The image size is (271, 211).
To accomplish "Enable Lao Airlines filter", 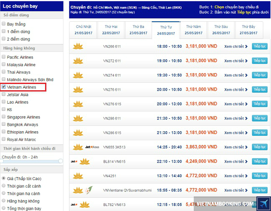I will pyautogui.click(x=3, y=102).
